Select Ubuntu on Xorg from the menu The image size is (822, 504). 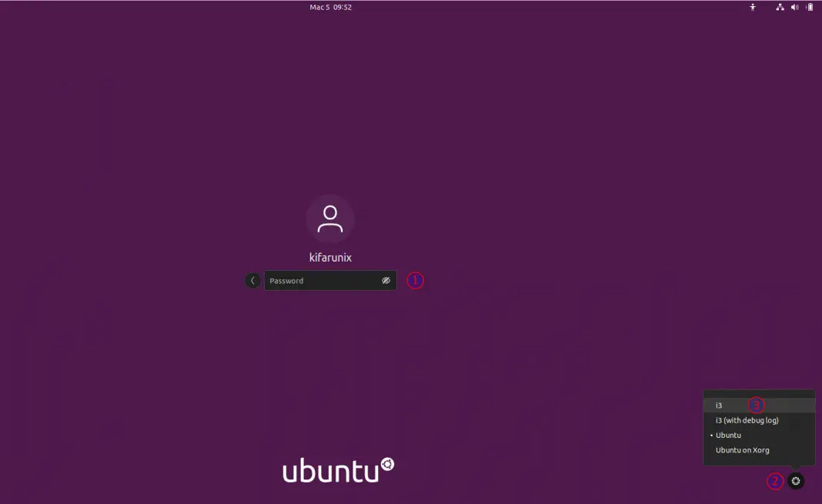[x=743, y=449]
